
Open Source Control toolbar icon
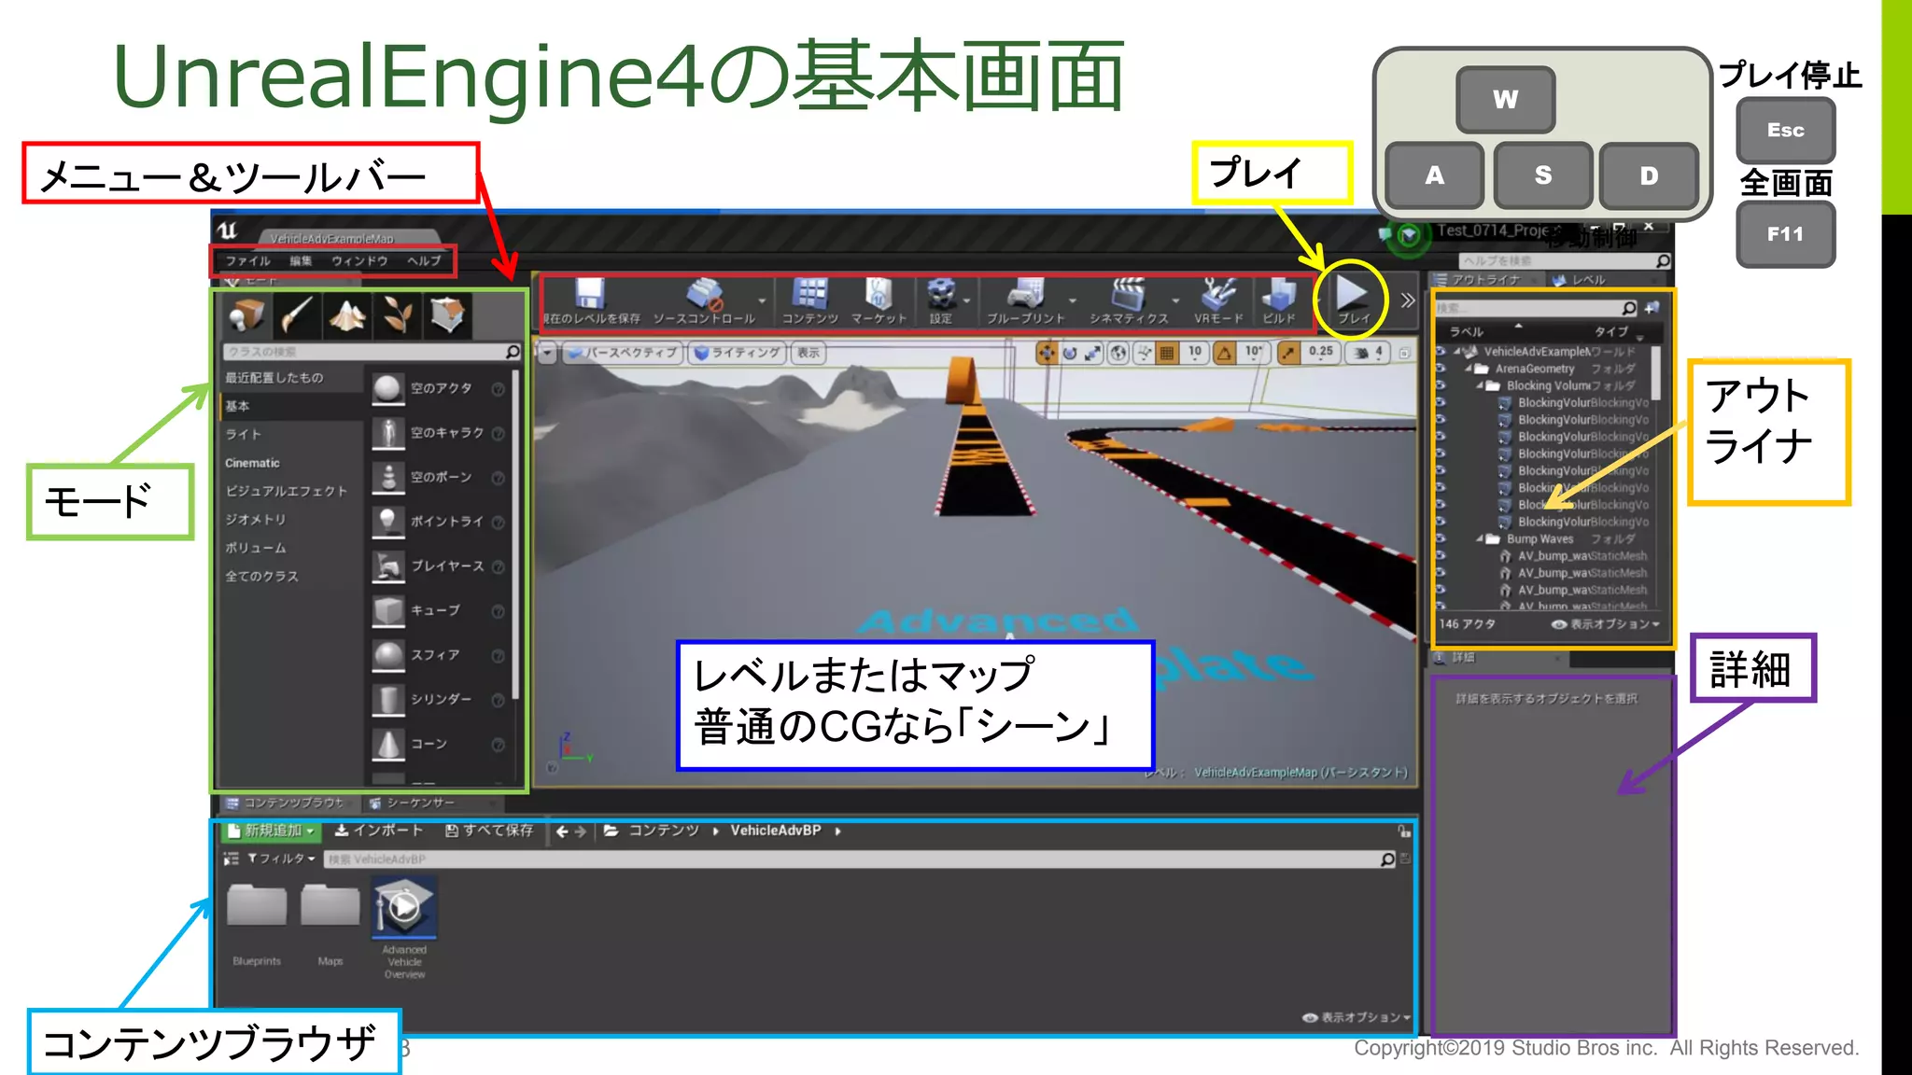pyautogui.click(x=704, y=295)
